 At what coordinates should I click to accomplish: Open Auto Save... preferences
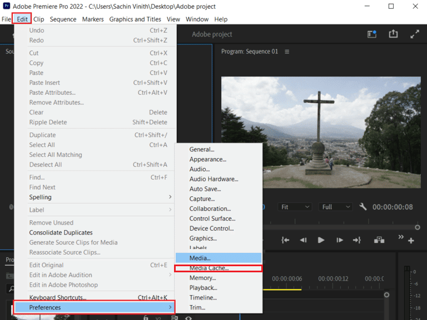pos(219,189)
